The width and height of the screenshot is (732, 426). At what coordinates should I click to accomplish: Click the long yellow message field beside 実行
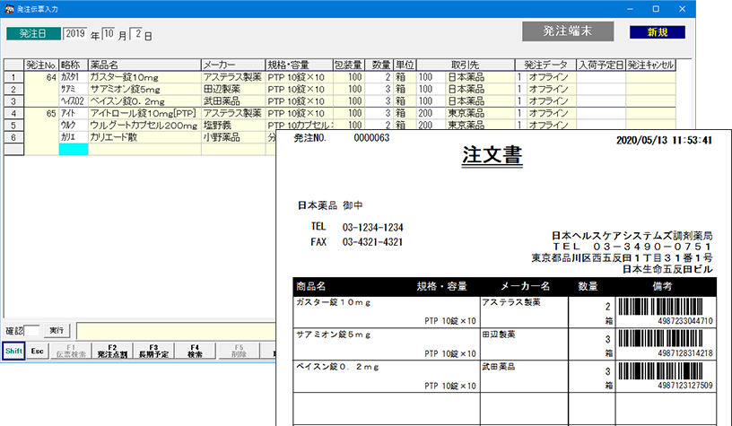coord(176,331)
